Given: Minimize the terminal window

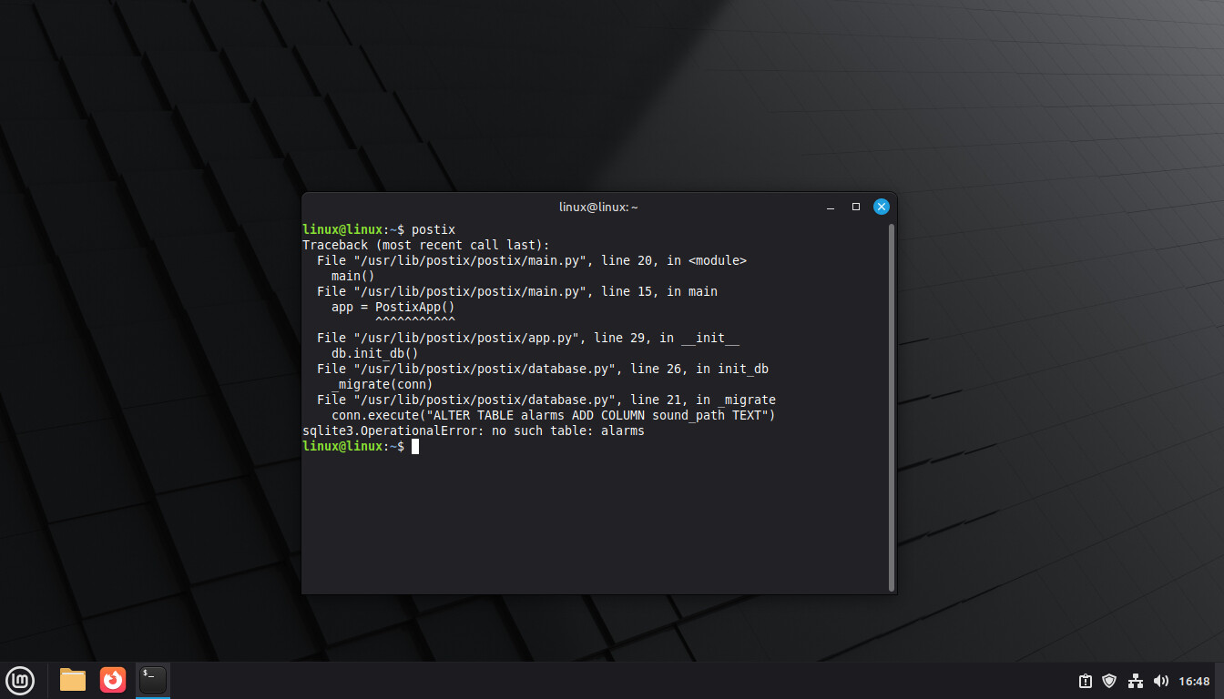Looking at the screenshot, I should 831,208.
